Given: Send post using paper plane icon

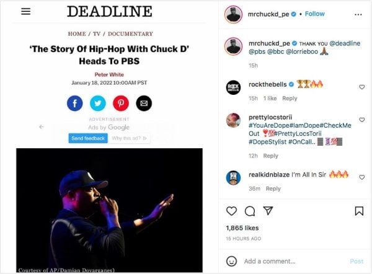Looking at the screenshot, I should 268,210.
